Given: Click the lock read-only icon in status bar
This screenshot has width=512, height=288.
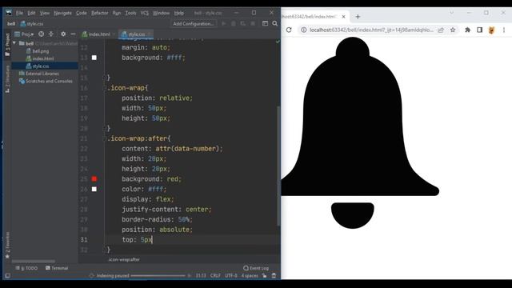Looking at the screenshot, I should pyautogui.click(x=265, y=276).
